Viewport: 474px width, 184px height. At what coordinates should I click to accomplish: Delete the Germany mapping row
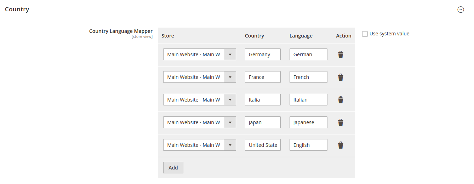pyautogui.click(x=340, y=54)
